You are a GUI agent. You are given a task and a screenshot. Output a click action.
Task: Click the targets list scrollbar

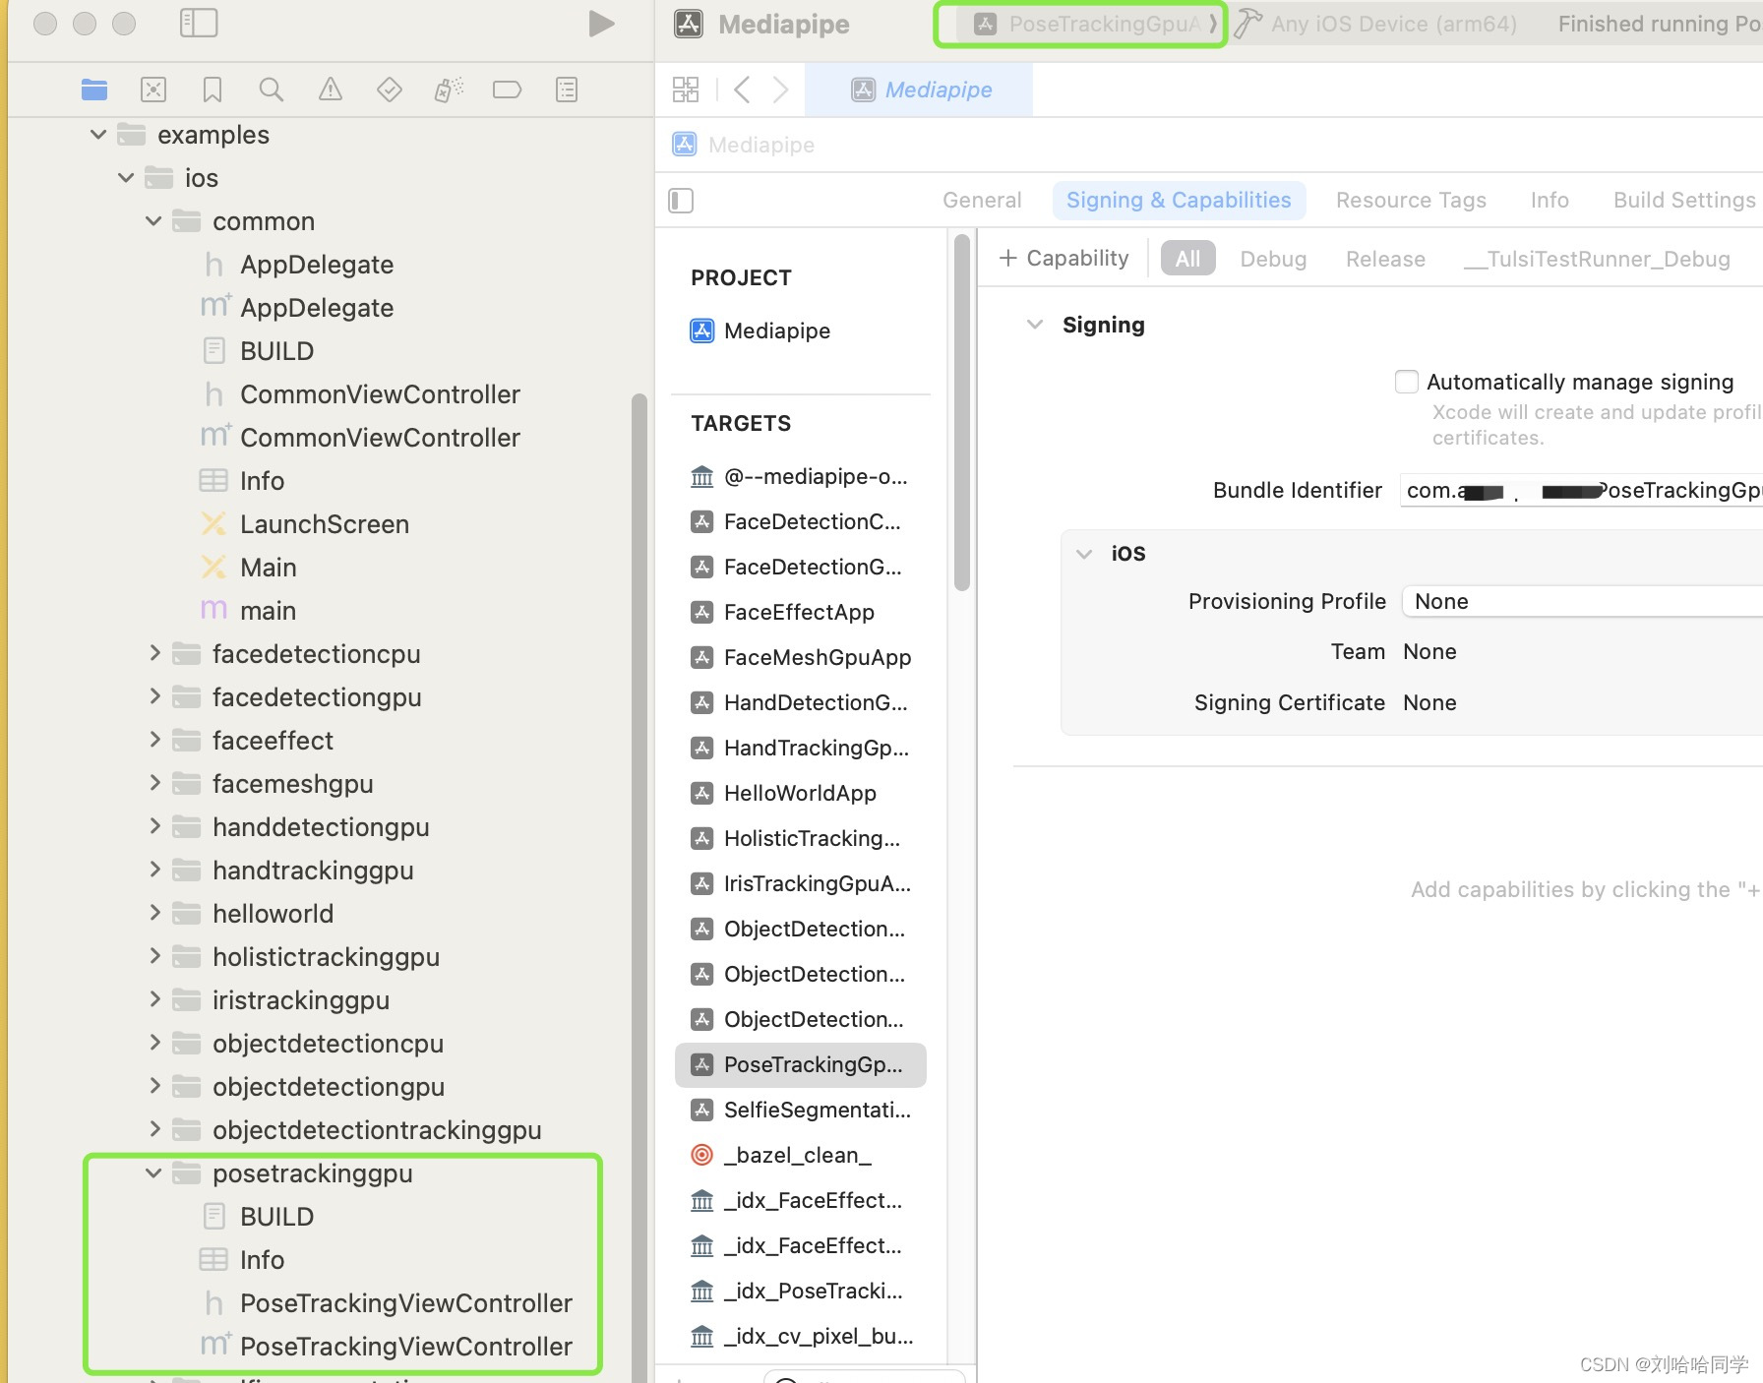pos(962,413)
